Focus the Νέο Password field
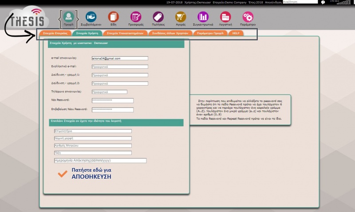355x212 pixels. (x=112, y=100)
